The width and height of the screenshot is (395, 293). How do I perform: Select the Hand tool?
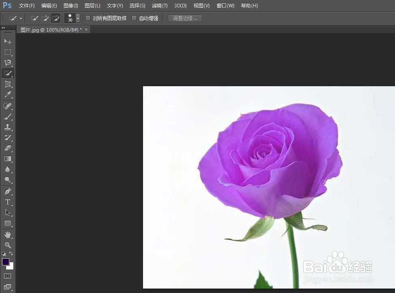(x=8, y=235)
